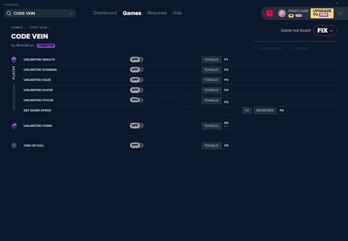This screenshot has height=241, width=348.
Task: Click the enemy ghost category icon
Action: [14, 145]
